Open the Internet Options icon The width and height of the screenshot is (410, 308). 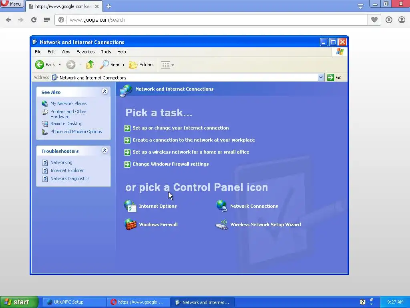tap(130, 206)
